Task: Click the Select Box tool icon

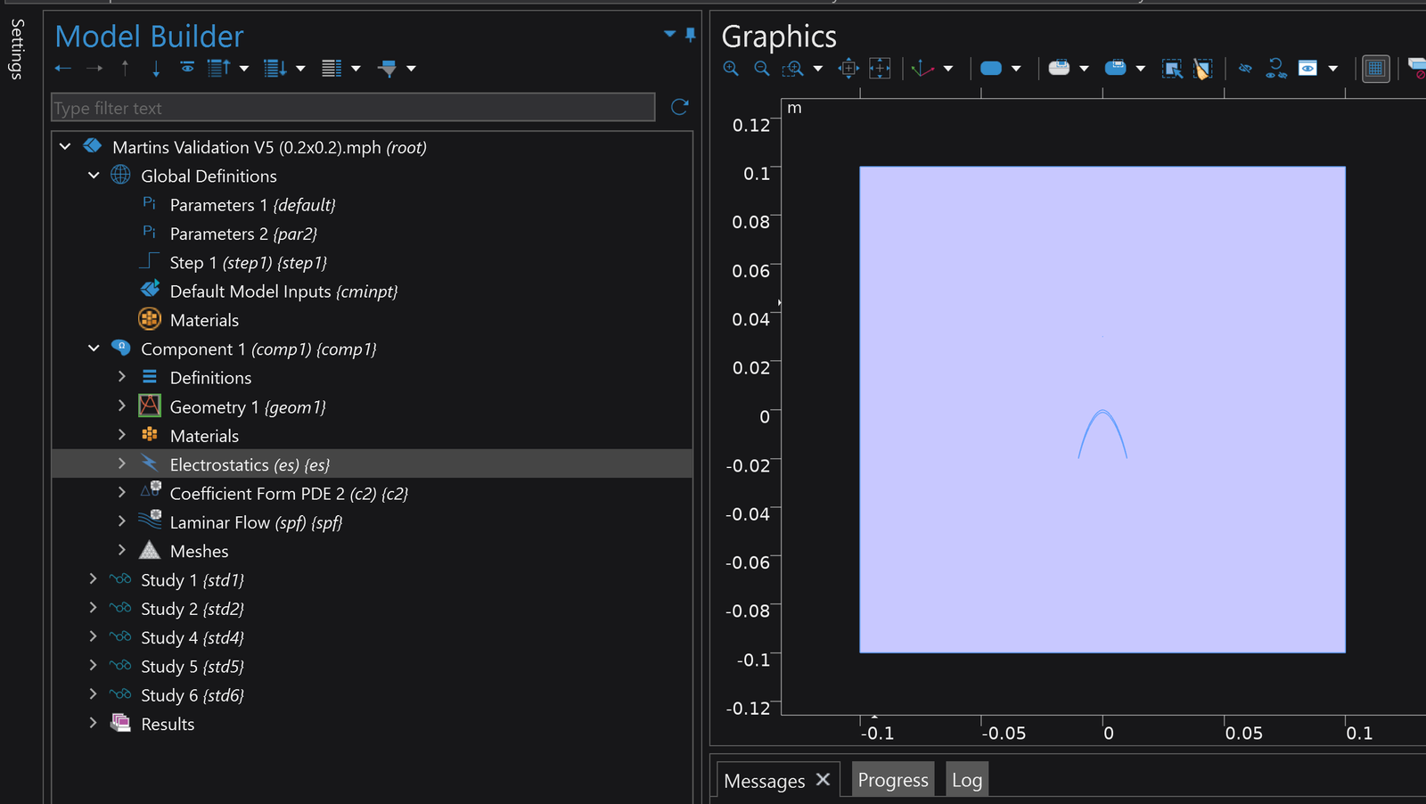Action: pos(1171,69)
